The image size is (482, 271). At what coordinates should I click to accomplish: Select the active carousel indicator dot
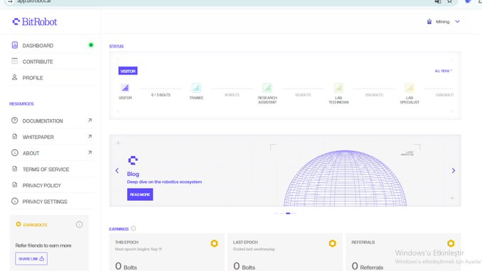click(288, 214)
